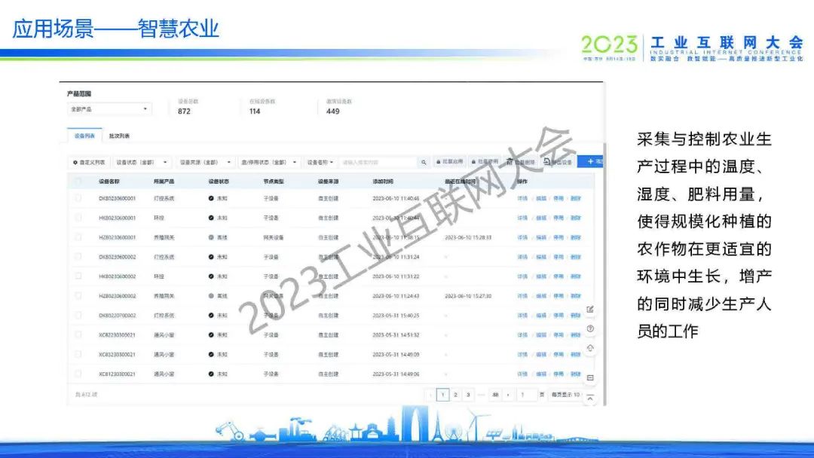Click the 自定义列表 gear button
Viewport: 814px width, 458px height.
click(x=89, y=162)
